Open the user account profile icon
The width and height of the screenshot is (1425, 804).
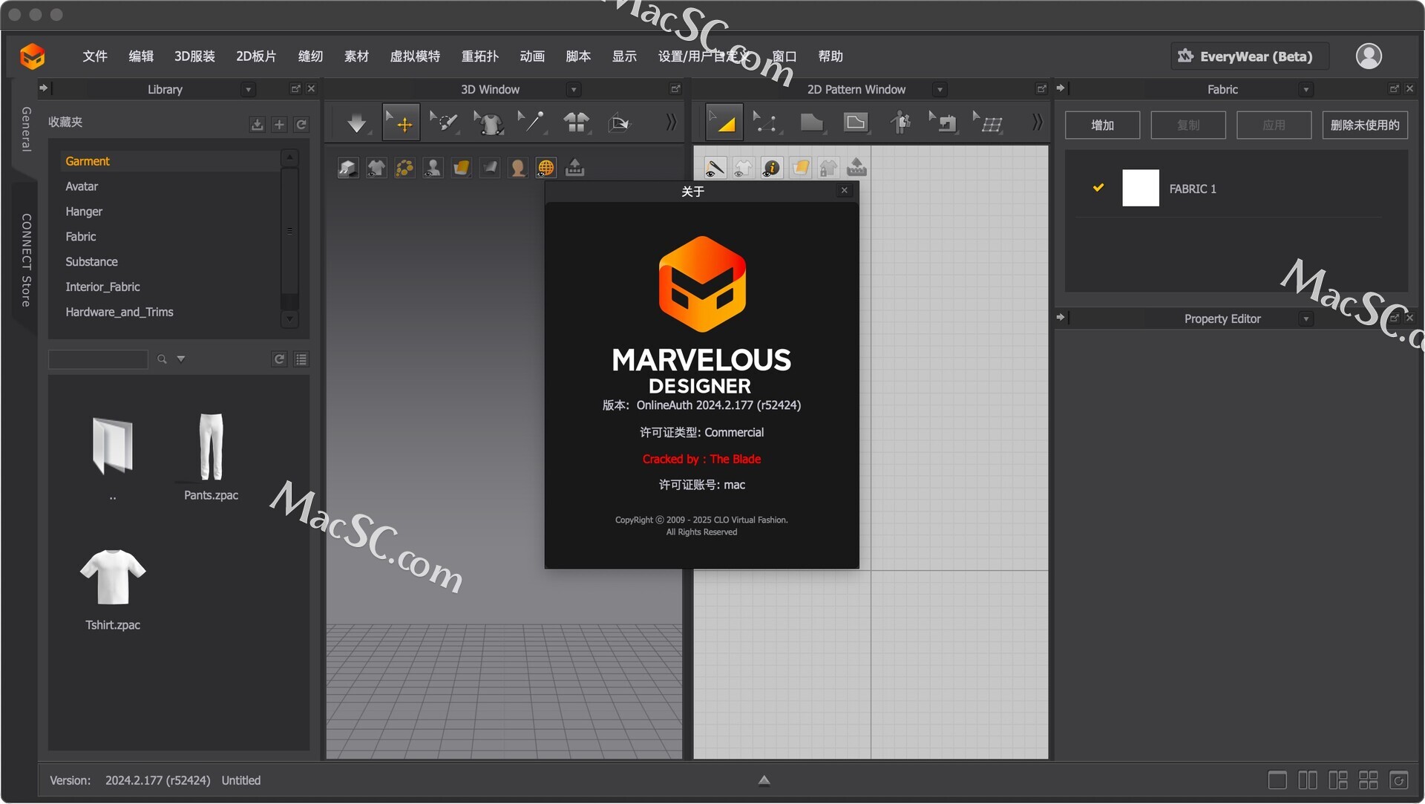pyautogui.click(x=1369, y=56)
